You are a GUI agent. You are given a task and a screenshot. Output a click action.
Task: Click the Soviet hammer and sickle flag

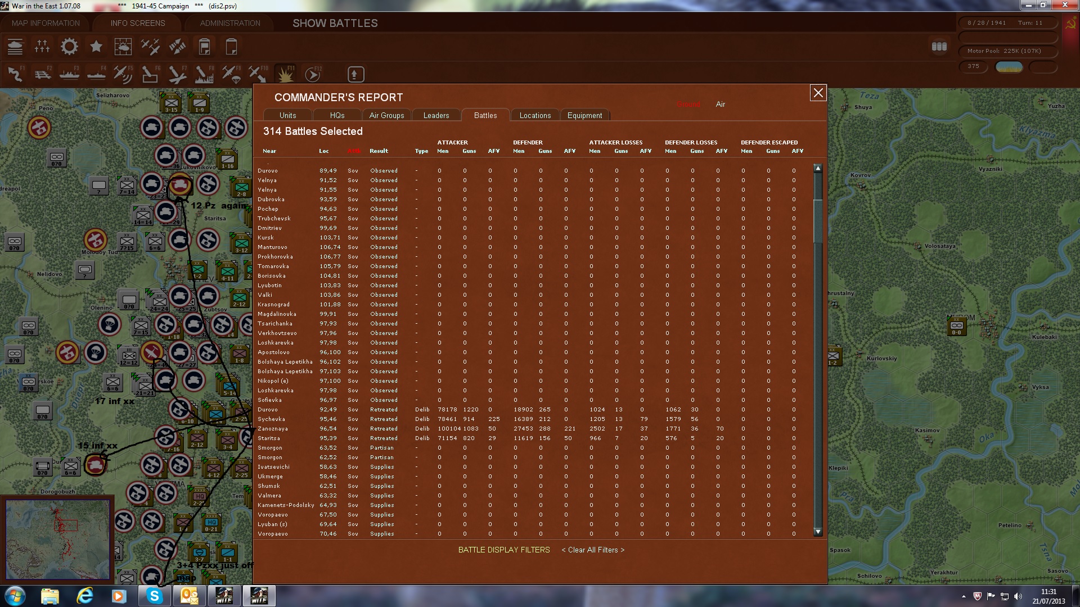pos(1070,24)
